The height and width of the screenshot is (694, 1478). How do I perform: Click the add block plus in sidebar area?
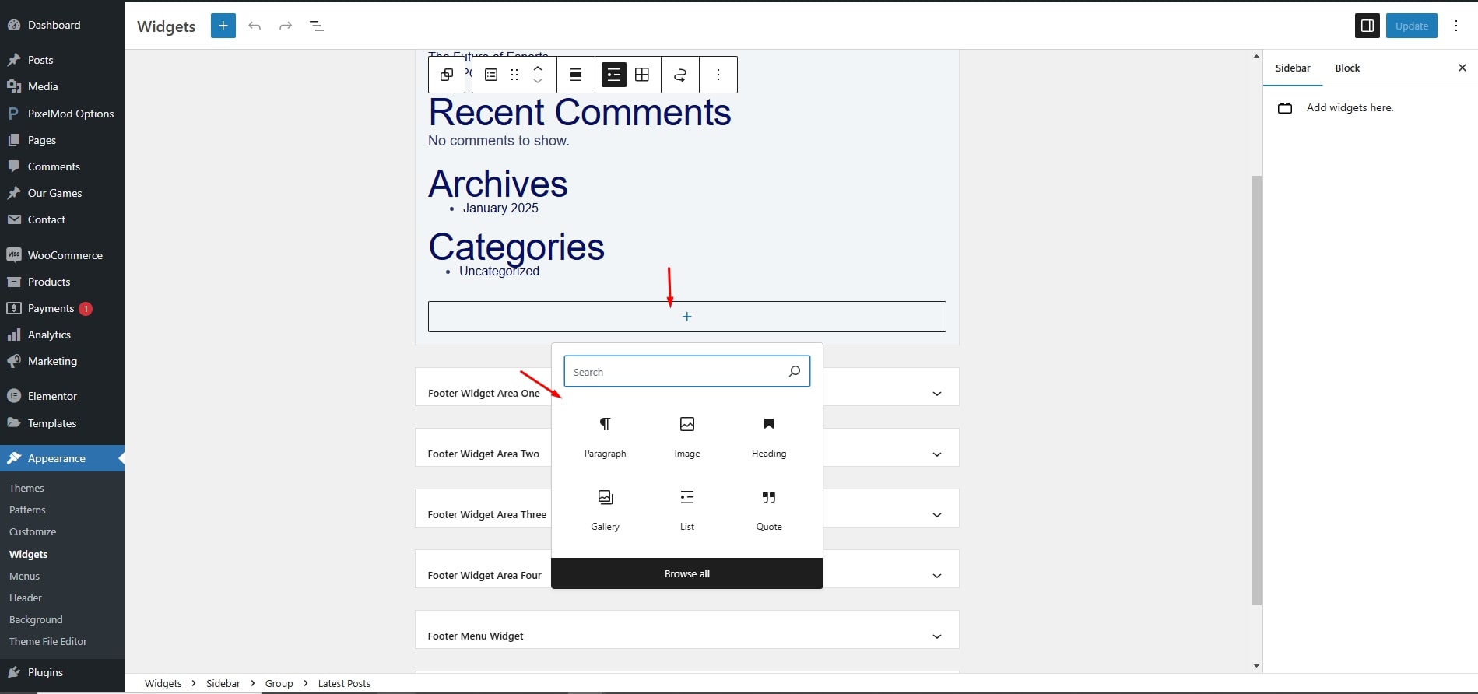click(x=687, y=317)
